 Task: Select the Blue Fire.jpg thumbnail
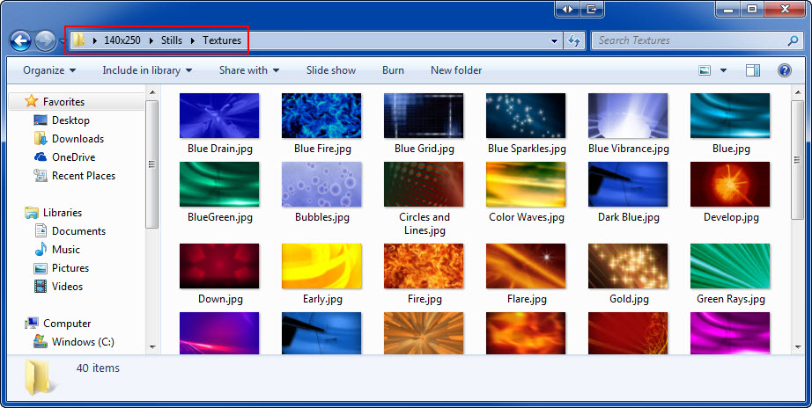[321, 117]
